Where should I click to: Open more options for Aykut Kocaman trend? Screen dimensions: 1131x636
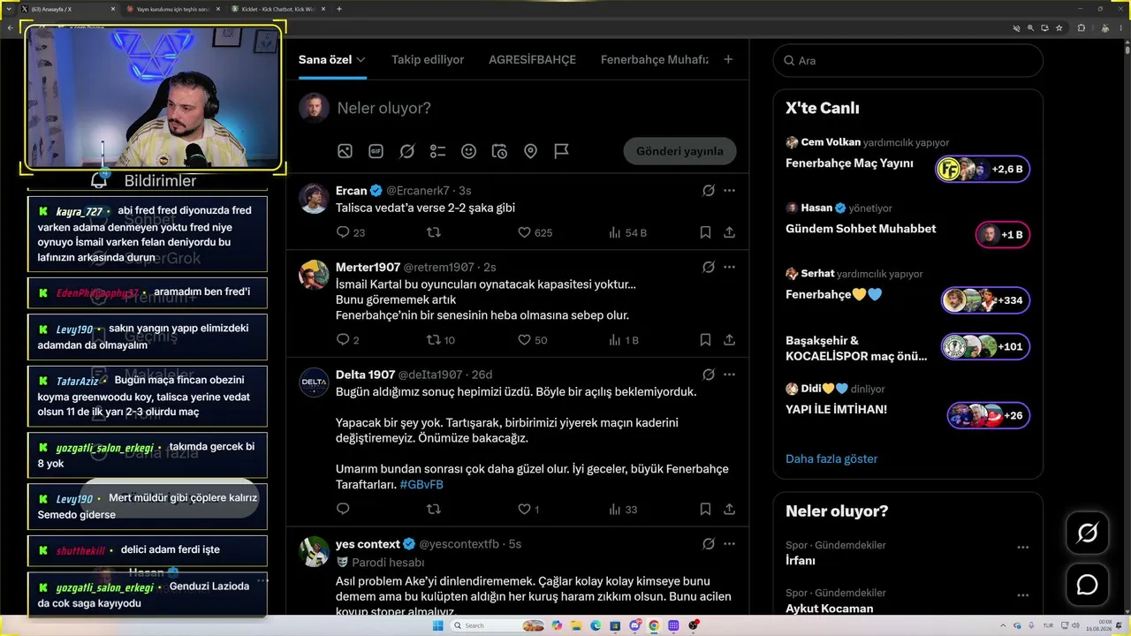pos(1022,595)
